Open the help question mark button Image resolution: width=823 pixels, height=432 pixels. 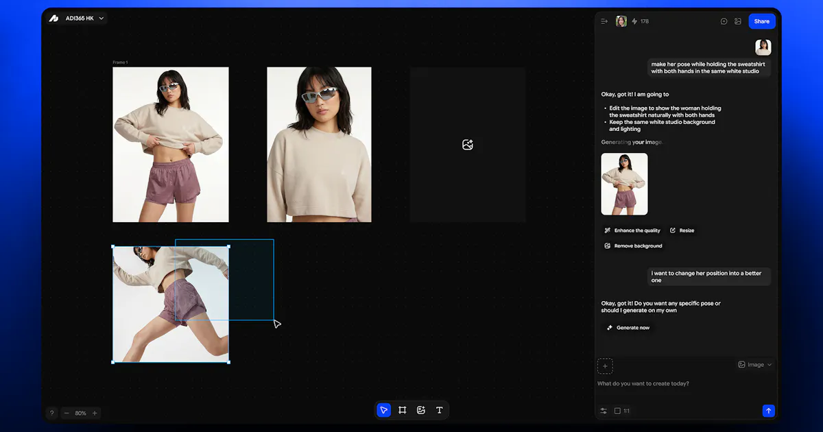pyautogui.click(x=51, y=413)
